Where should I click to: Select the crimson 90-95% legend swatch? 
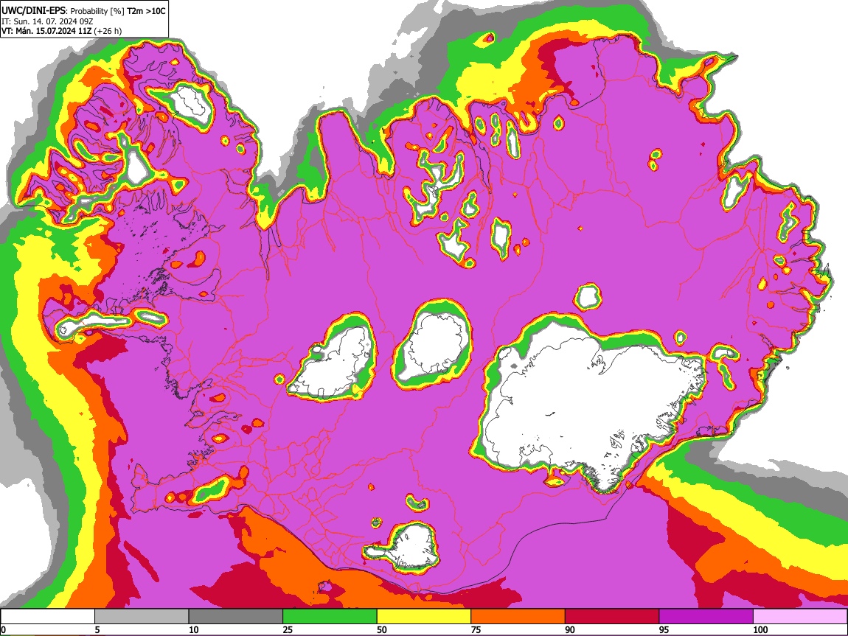coord(612,617)
